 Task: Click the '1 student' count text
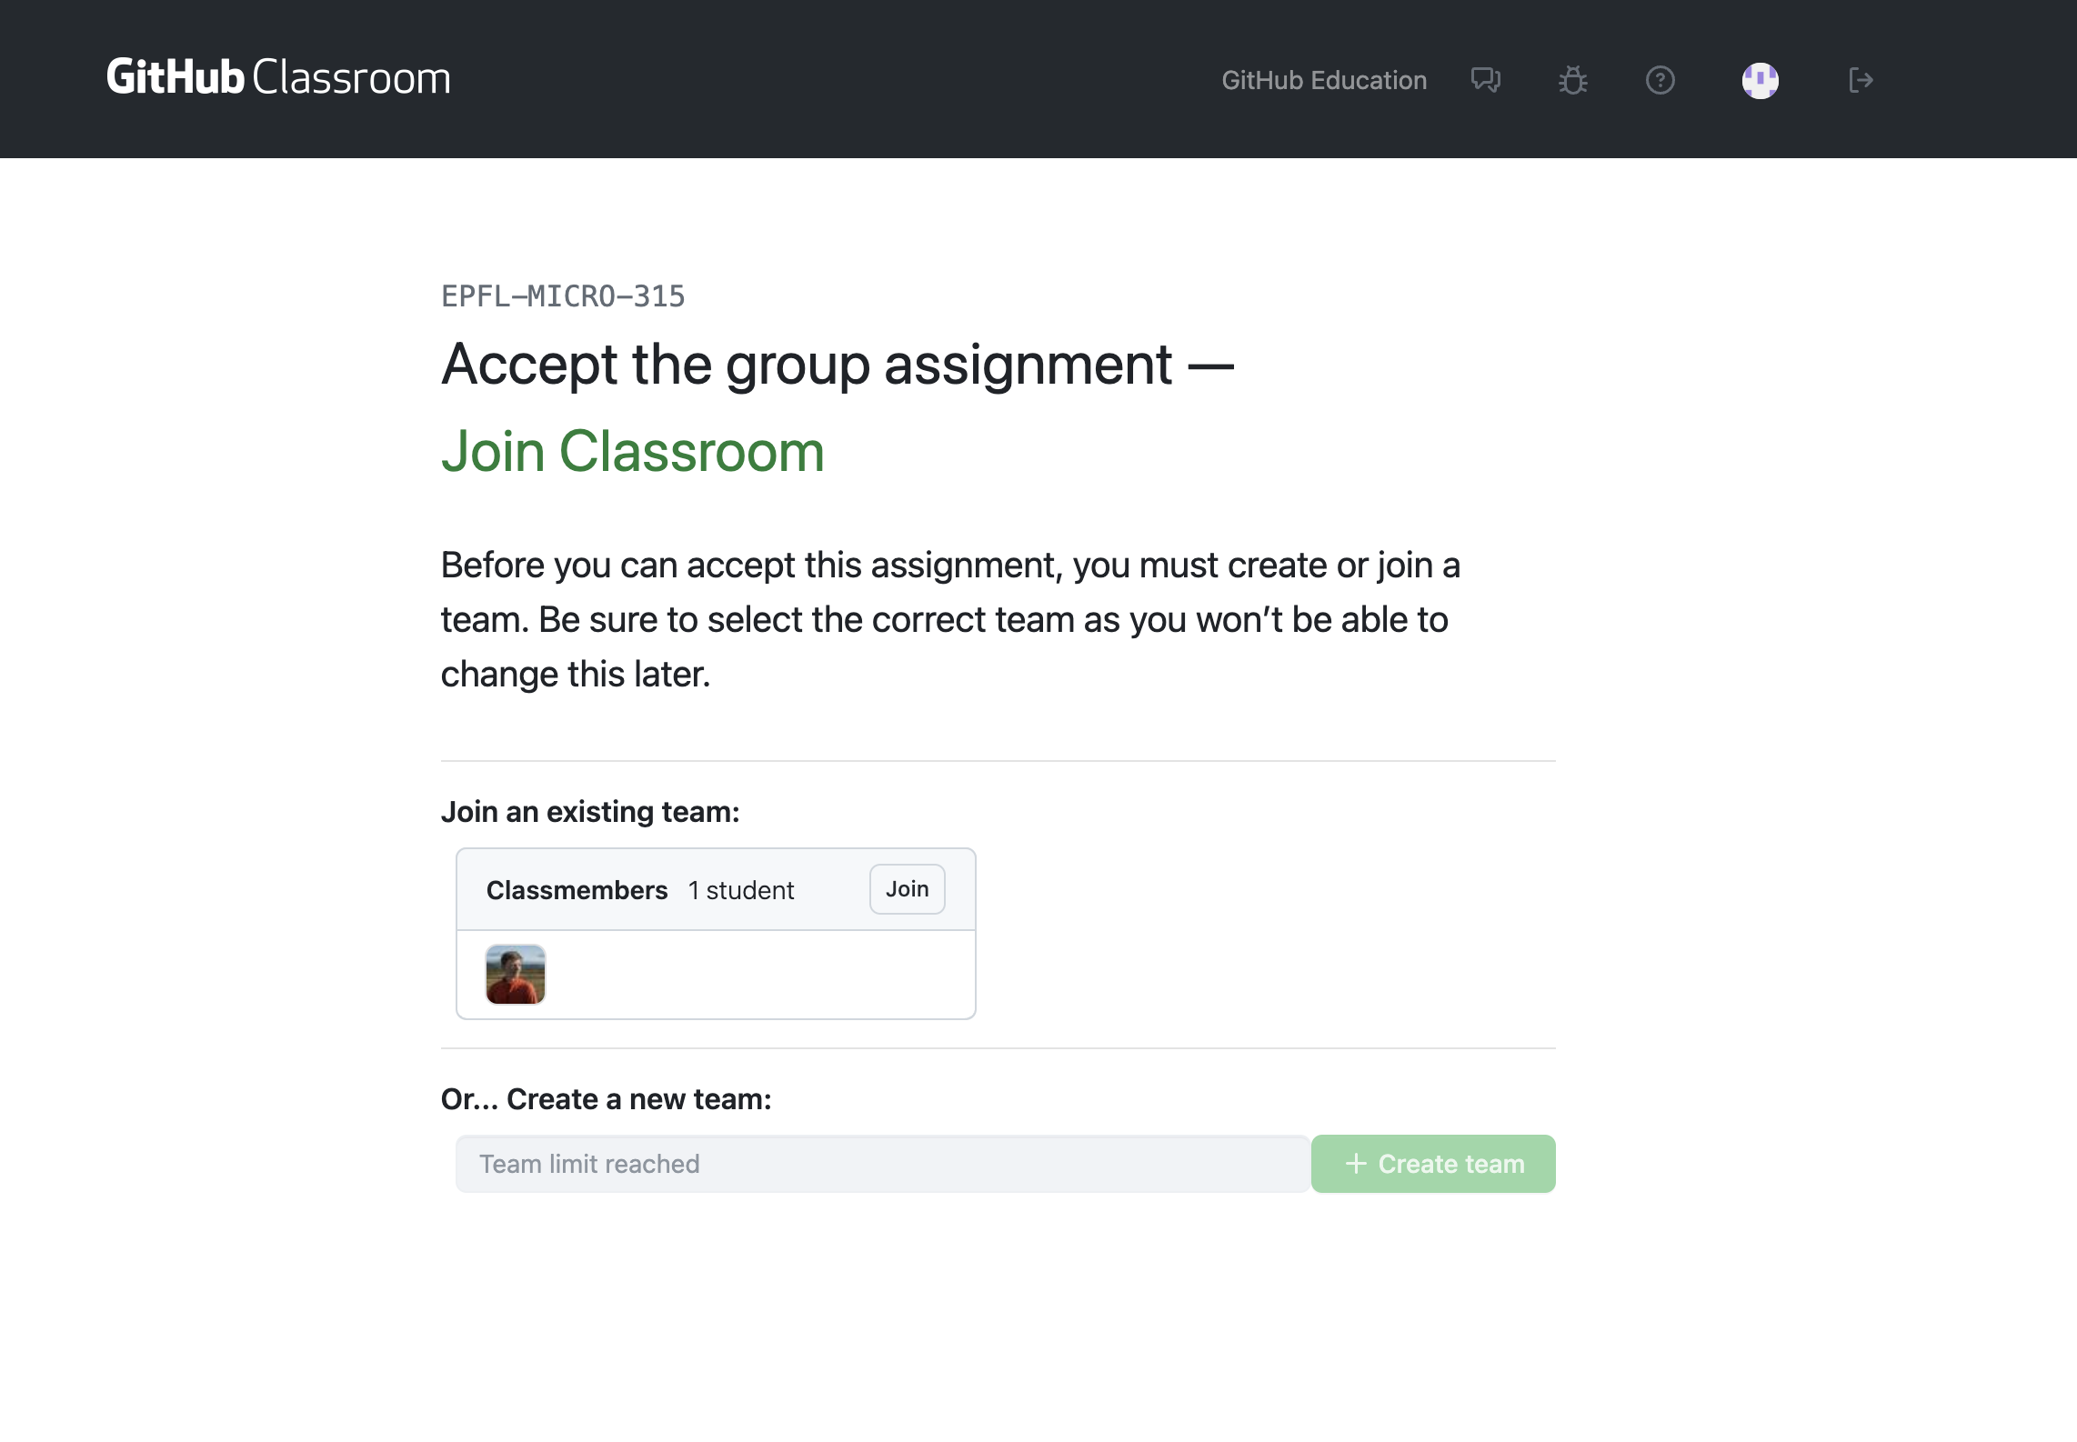click(x=741, y=890)
